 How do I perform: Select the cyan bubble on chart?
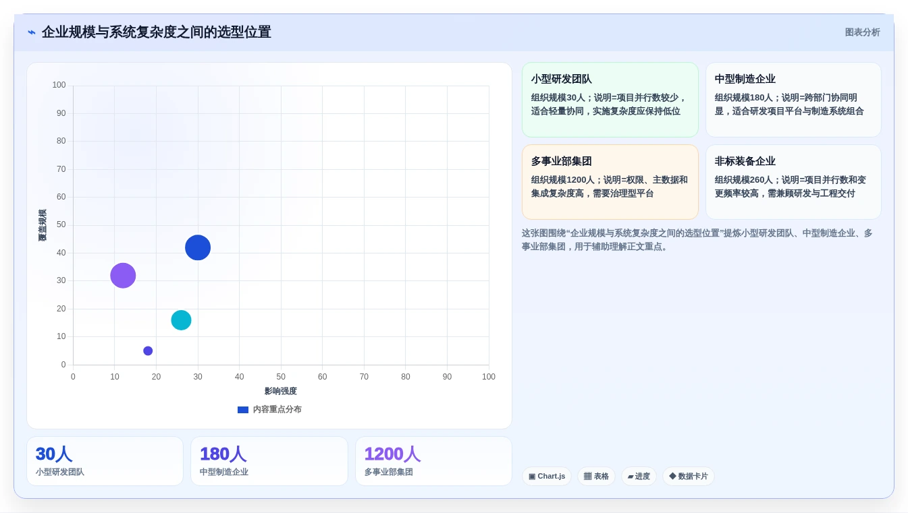tap(181, 320)
